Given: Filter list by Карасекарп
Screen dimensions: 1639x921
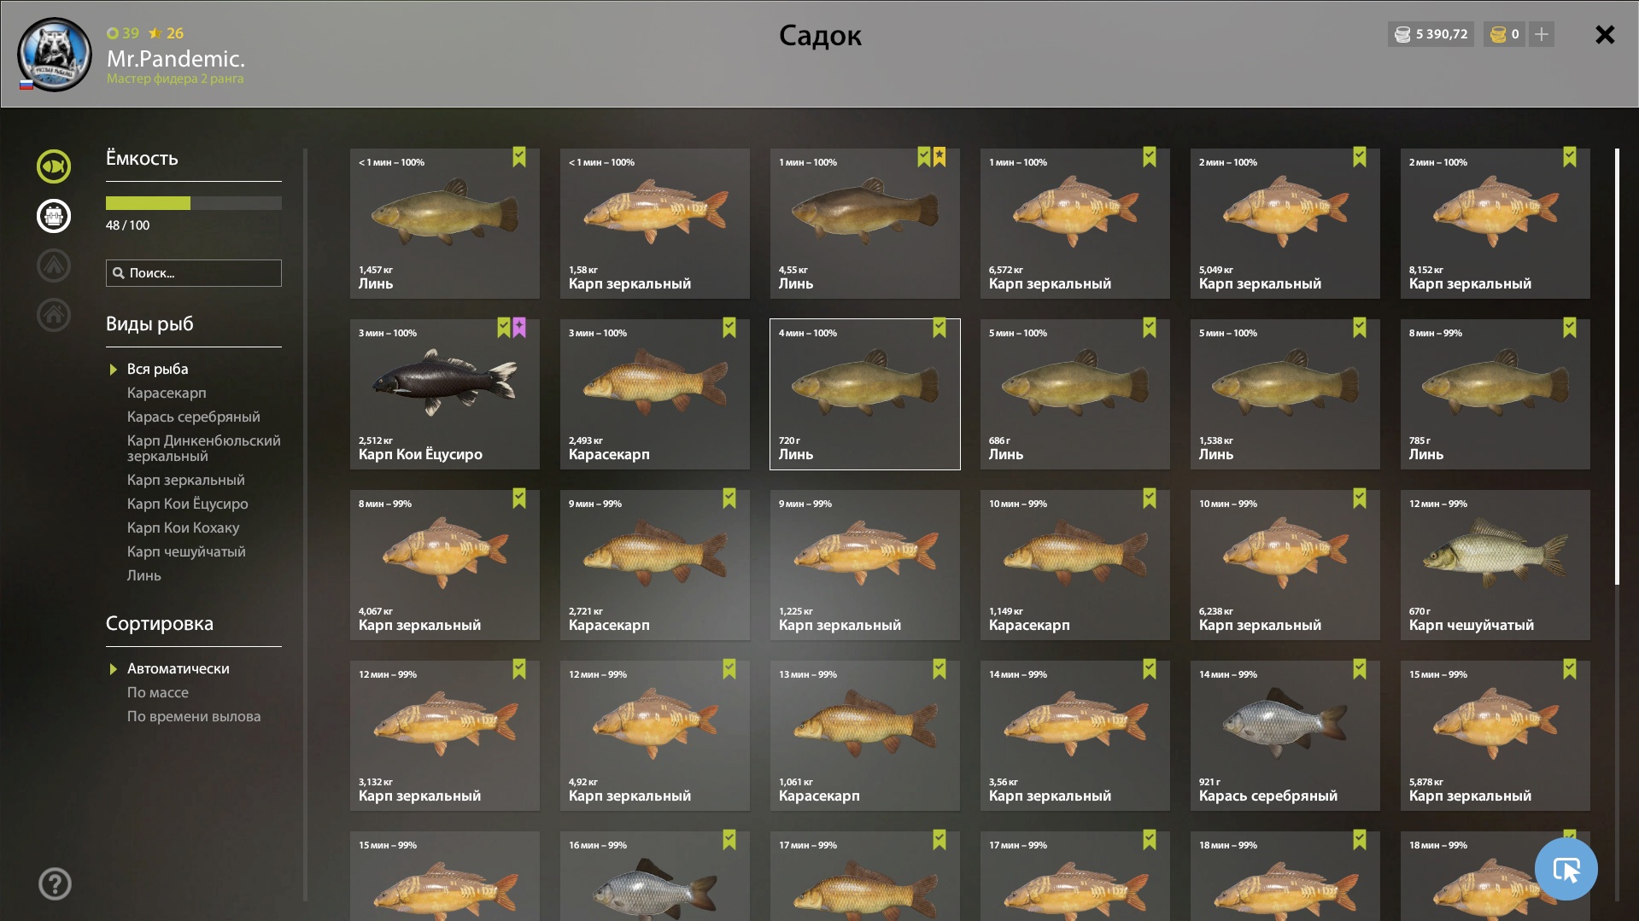Looking at the screenshot, I should (x=167, y=393).
